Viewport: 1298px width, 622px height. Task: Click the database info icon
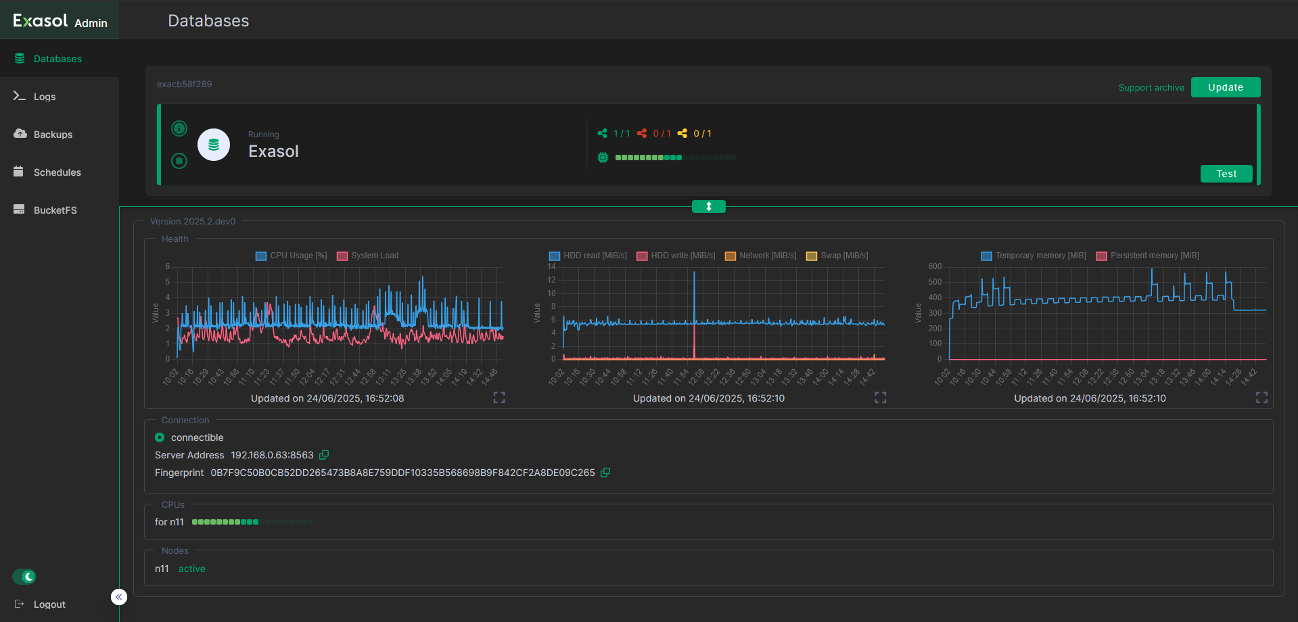(179, 128)
